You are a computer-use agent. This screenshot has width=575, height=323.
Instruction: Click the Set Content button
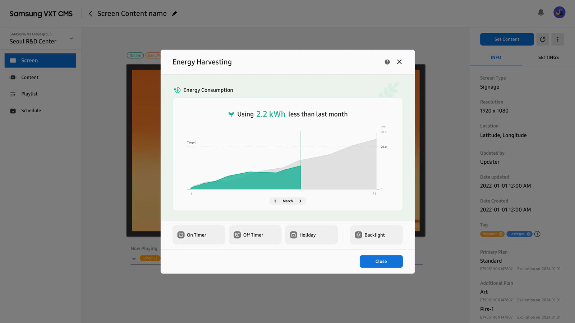click(507, 39)
